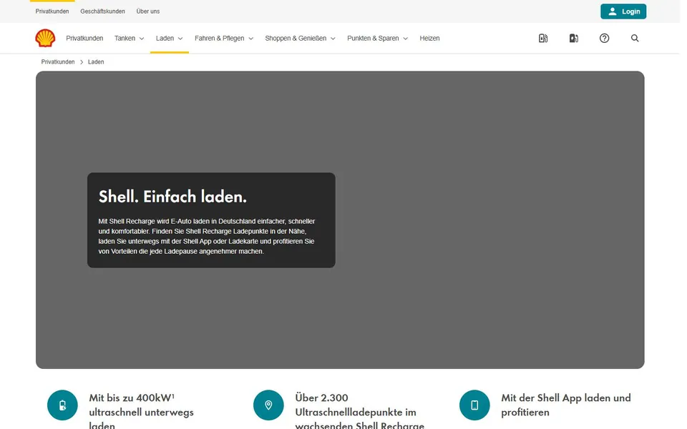687x429 pixels.
Task: Click text "Mit der Shell App laden und profitieren"
Action: coord(566,405)
